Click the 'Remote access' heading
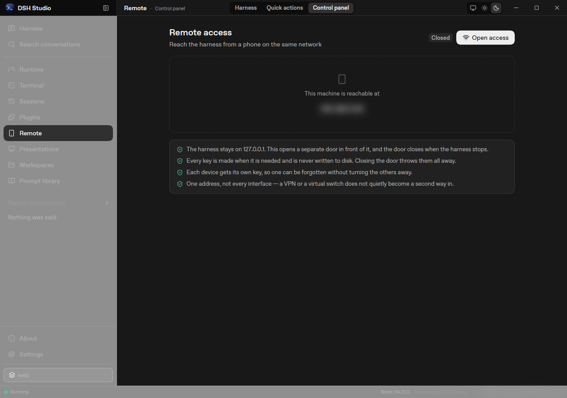 pyautogui.click(x=201, y=32)
